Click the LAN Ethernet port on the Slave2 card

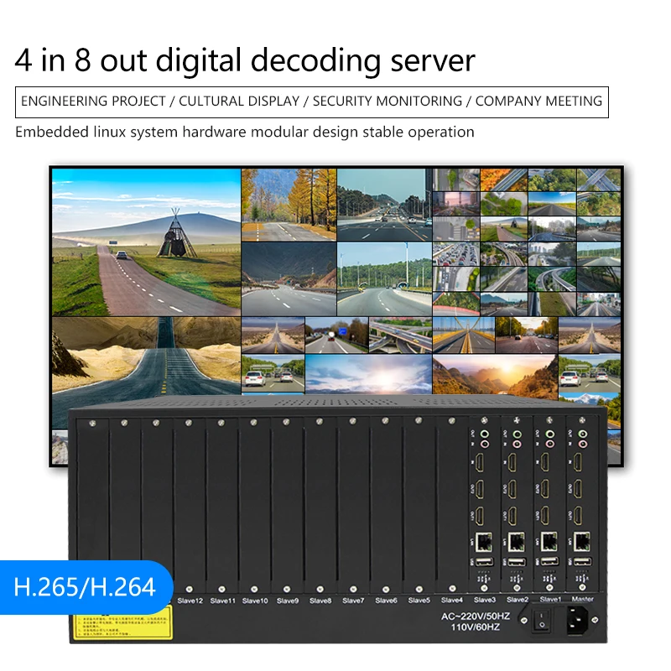(x=516, y=542)
